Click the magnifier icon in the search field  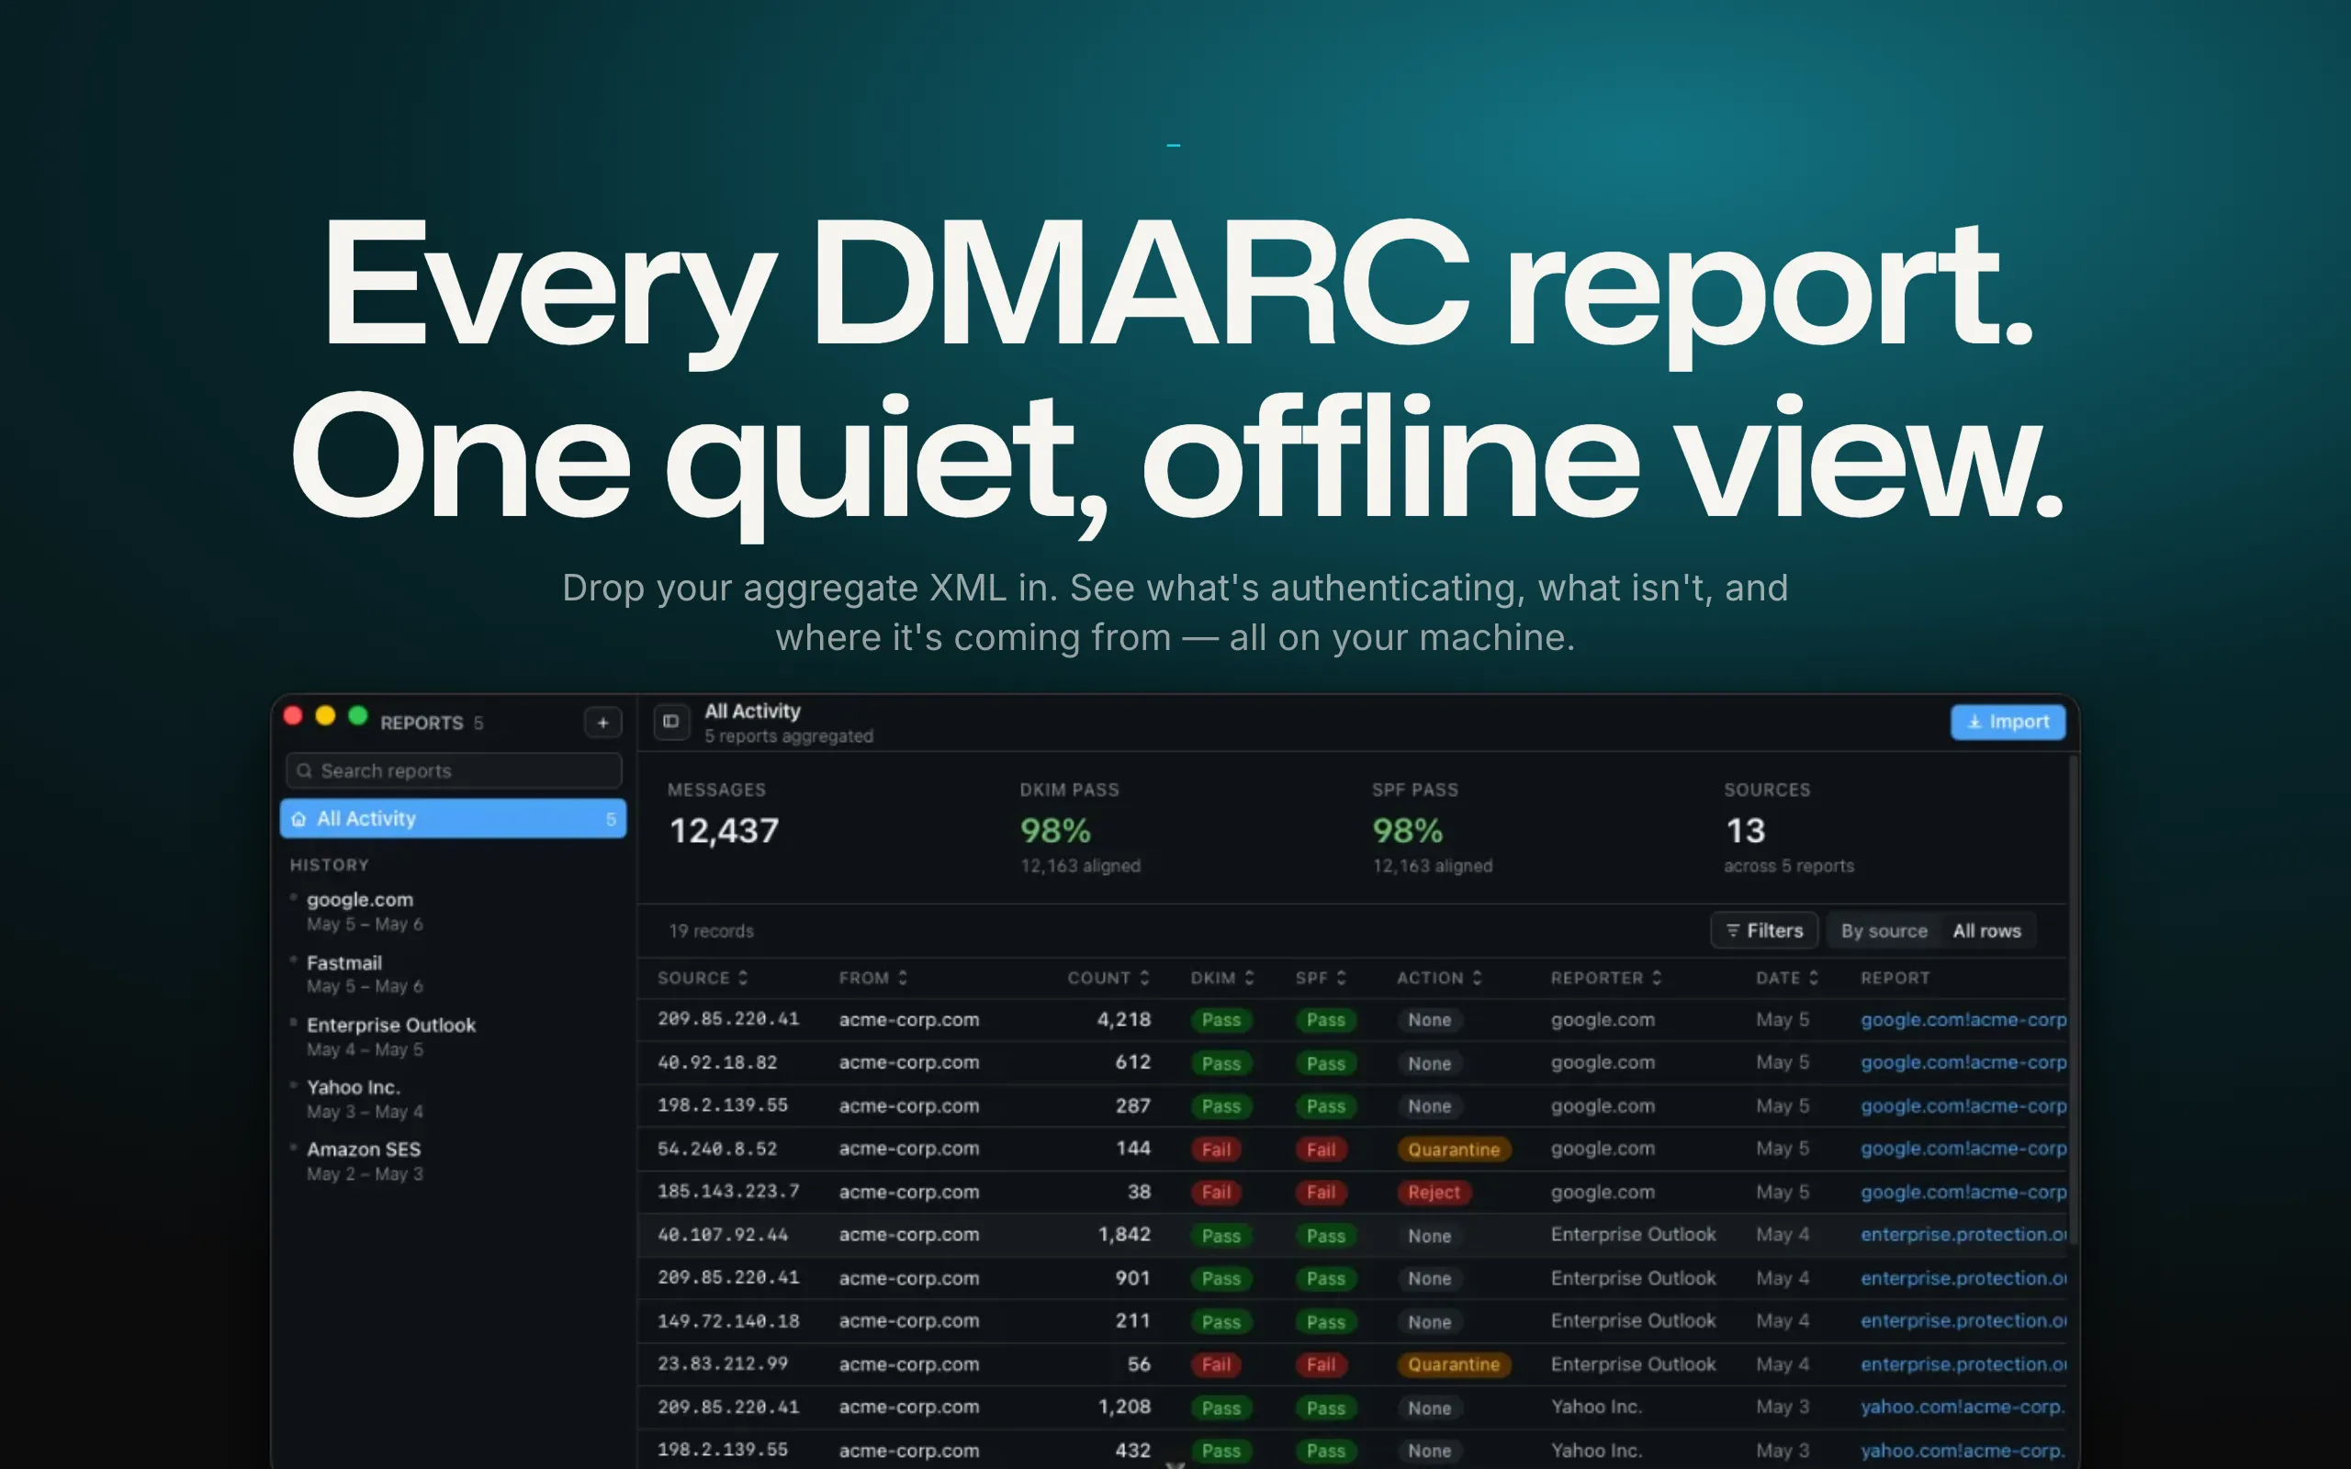coord(304,770)
